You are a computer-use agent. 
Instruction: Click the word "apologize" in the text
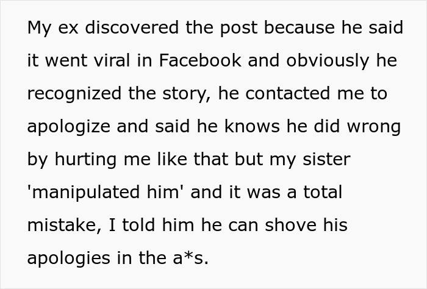[68, 127]
